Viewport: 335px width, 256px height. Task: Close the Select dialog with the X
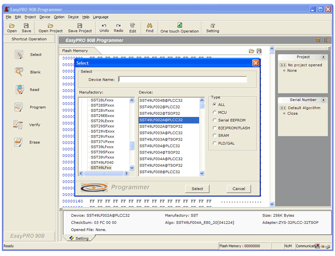[256, 63]
